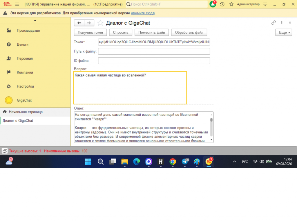Click Администратор user name
Screen dimensions: 297x222
click(248, 4)
